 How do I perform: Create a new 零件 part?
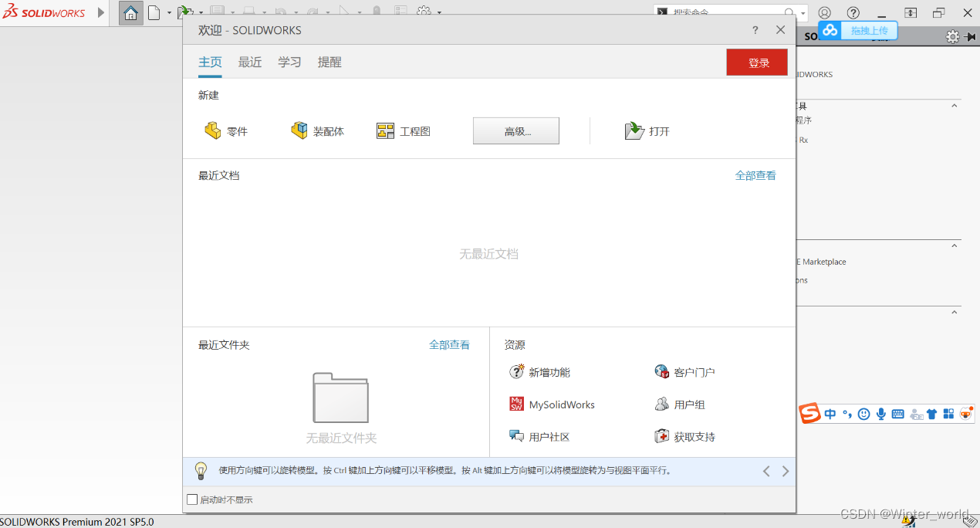coord(226,131)
